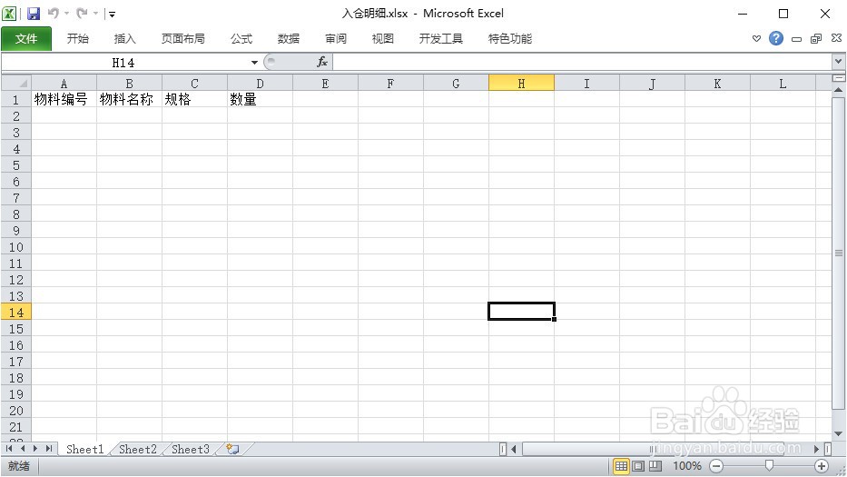The width and height of the screenshot is (847, 477).
Task: Click vertical scrollbar up arrow
Action: tap(838, 89)
